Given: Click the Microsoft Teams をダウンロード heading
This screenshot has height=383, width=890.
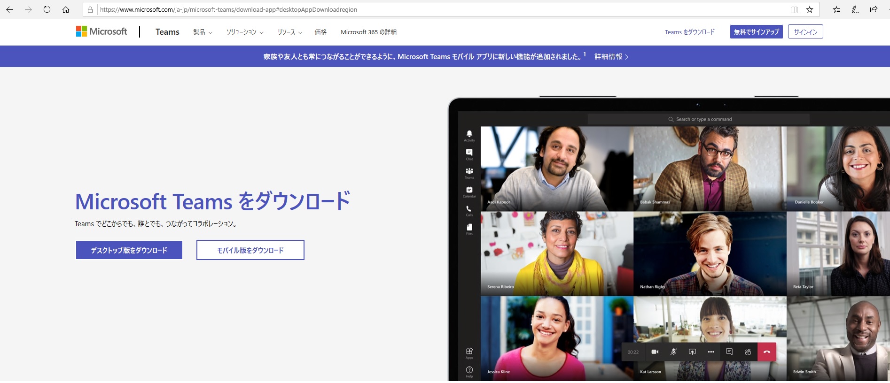Looking at the screenshot, I should [213, 201].
